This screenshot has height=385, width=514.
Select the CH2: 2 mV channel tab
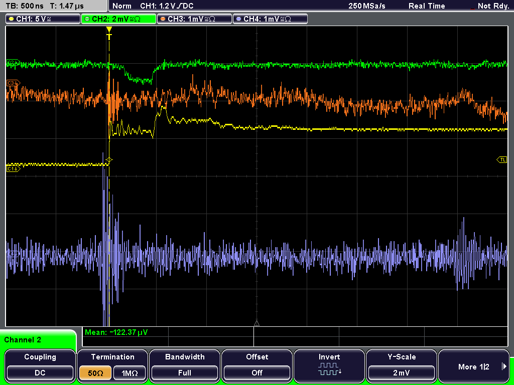pos(118,19)
